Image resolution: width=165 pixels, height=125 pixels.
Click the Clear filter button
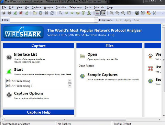pyautogui.click(x=119, y=20)
